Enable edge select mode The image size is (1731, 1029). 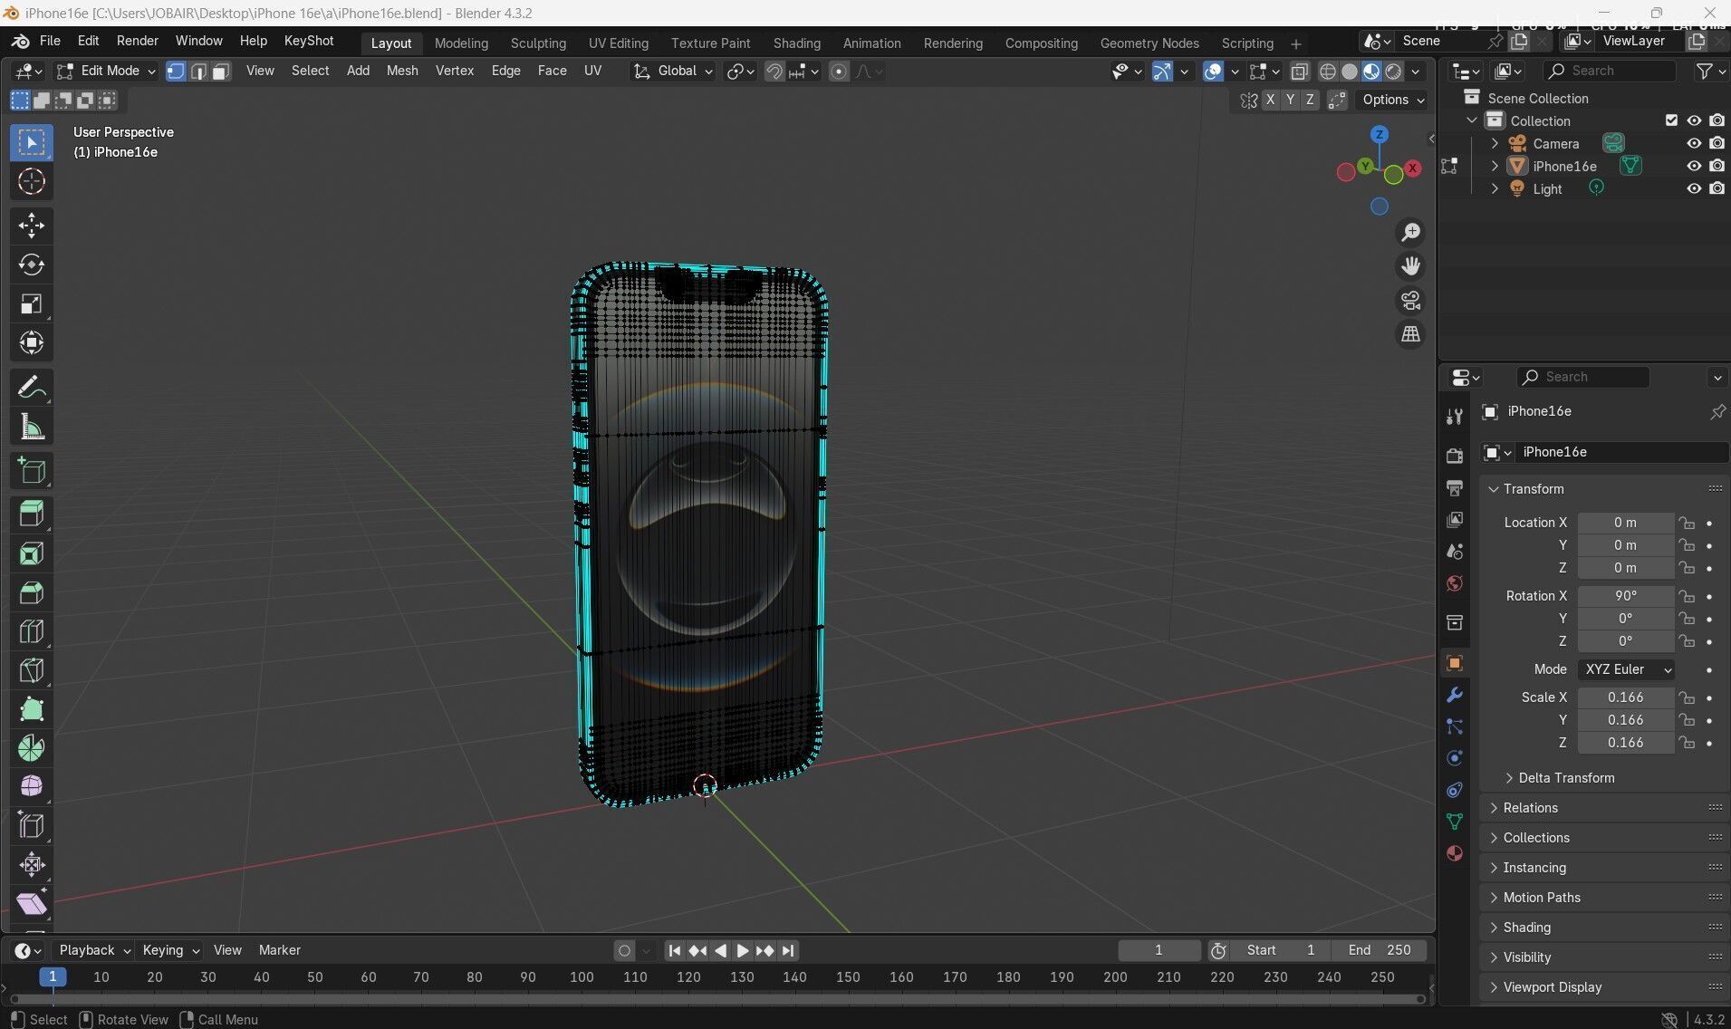pos(198,72)
